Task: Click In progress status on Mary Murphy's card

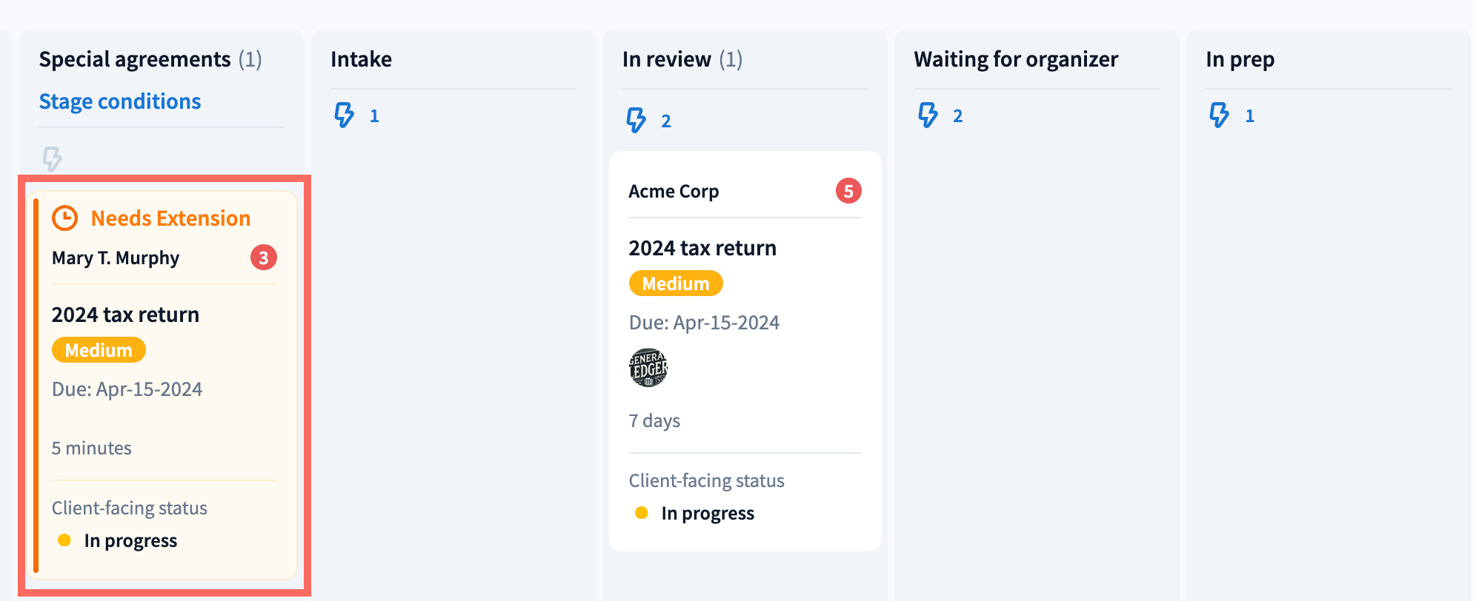Action: [x=130, y=541]
